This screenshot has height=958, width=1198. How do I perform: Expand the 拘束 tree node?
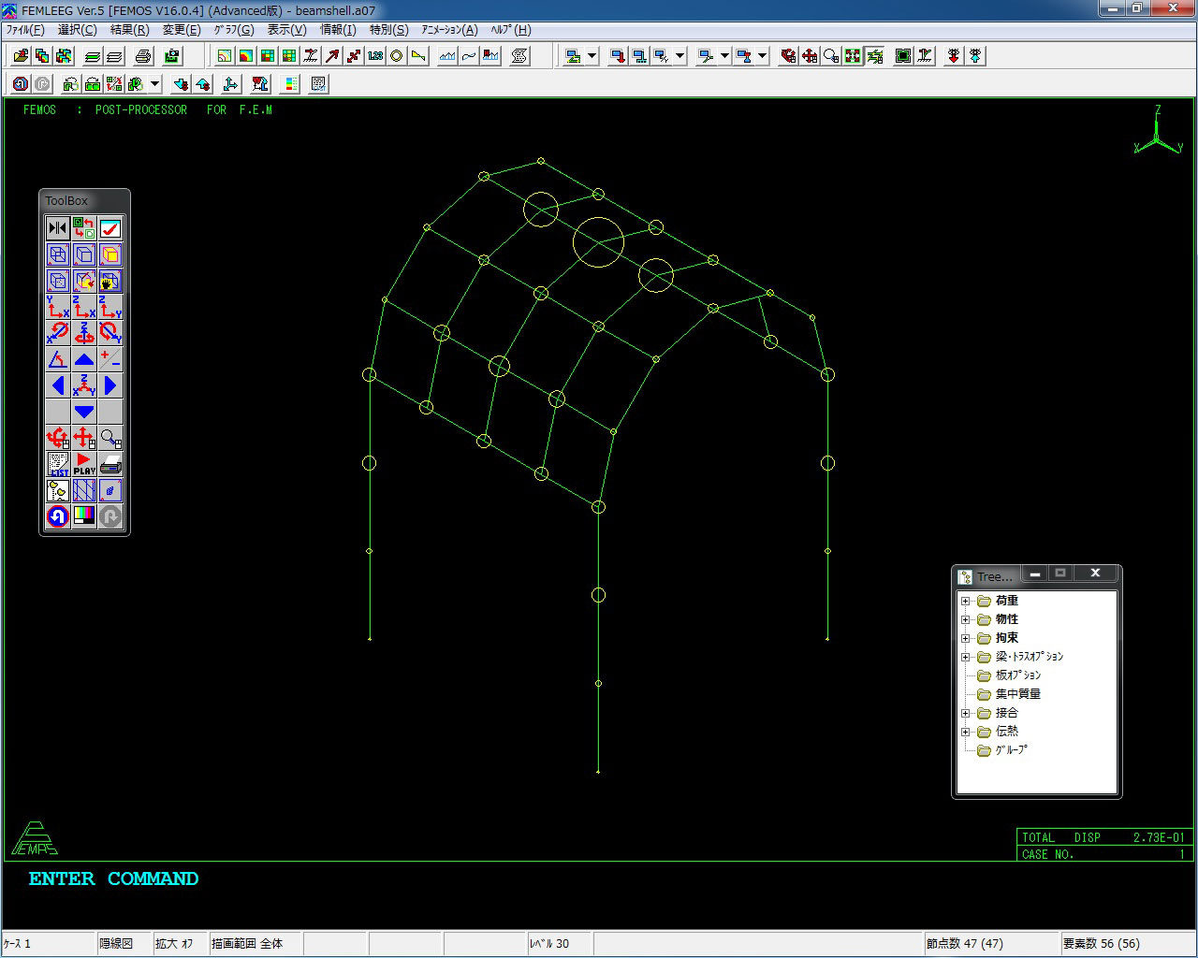click(966, 638)
